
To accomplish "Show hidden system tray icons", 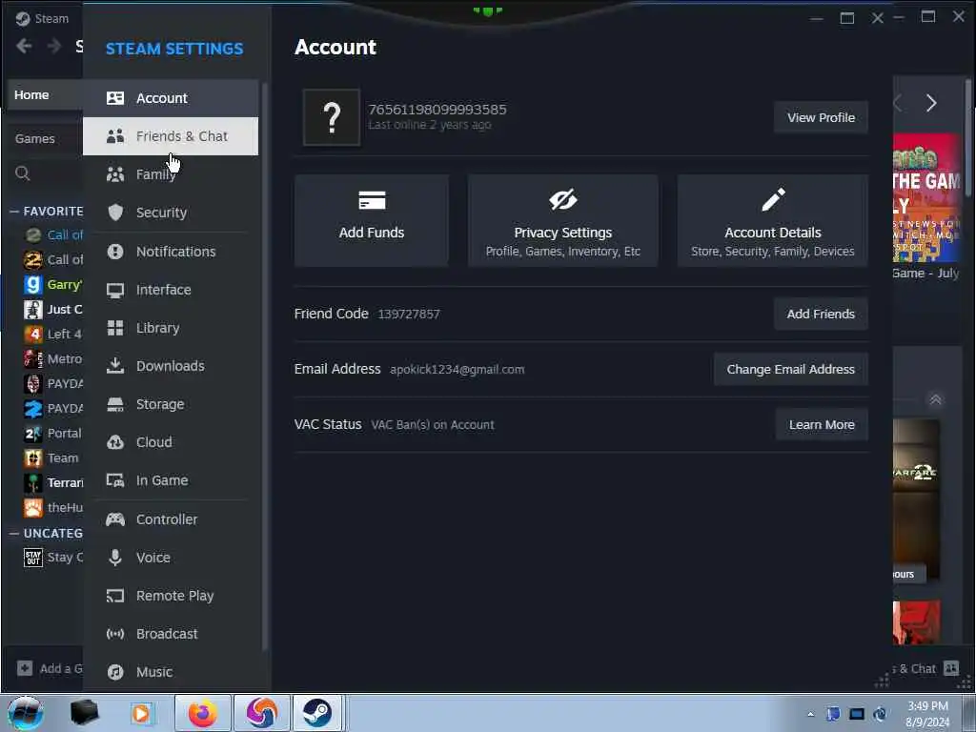I will click(x=810, y=714).
